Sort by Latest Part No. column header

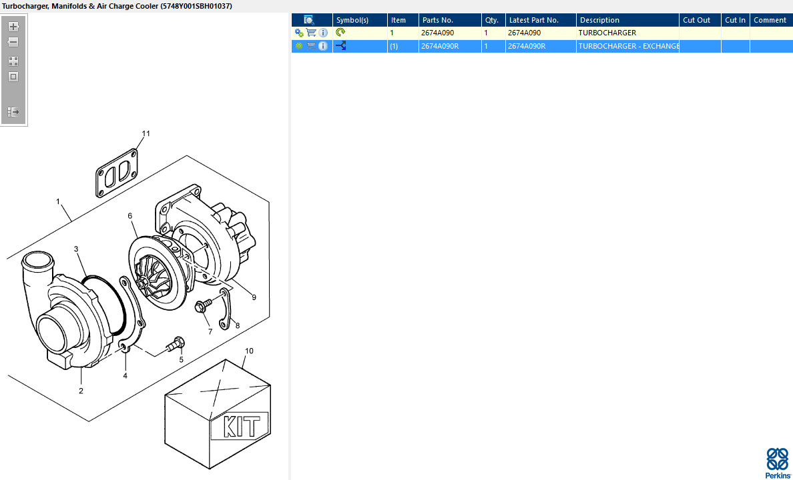click(541, 20)
